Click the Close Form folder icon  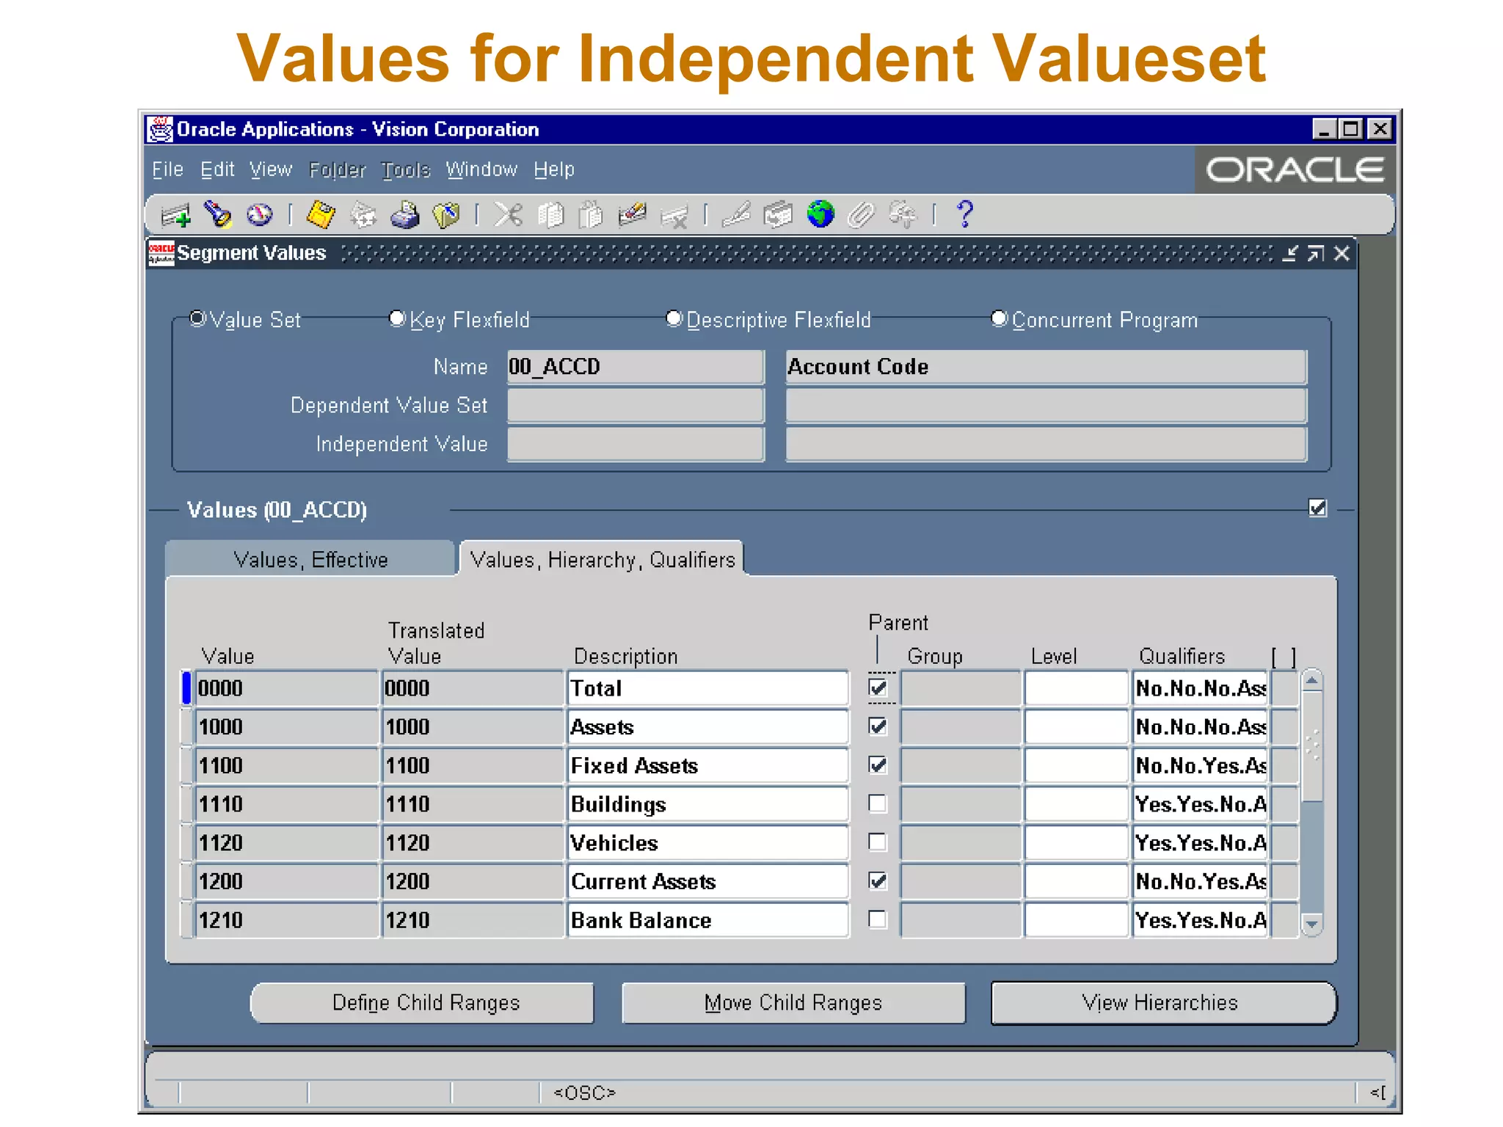coord(446,215)
